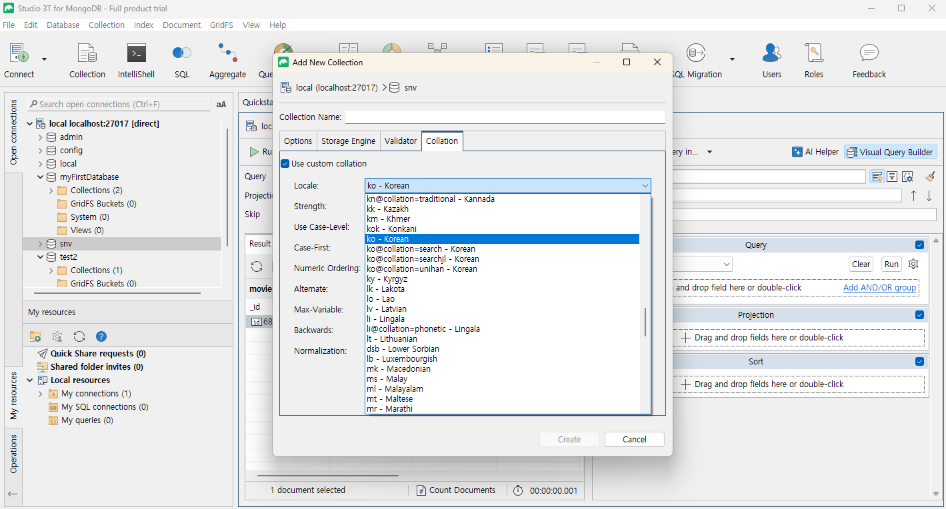The width and height of the screenshot is (946, 509).
Task: Collapse the Local resources node
Action: click(30, 380)
